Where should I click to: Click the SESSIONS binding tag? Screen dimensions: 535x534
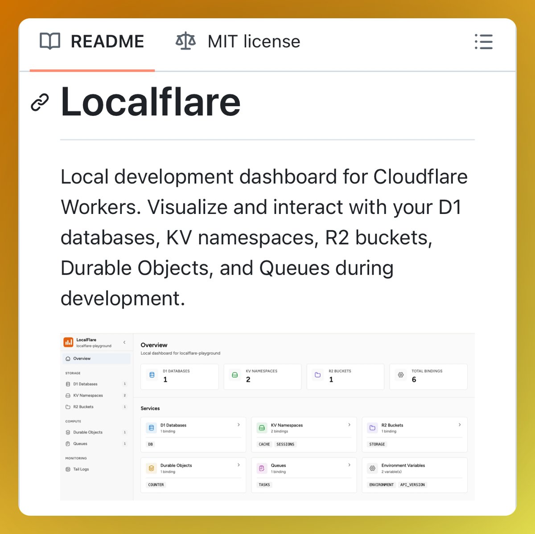click(x=285, y=444)
